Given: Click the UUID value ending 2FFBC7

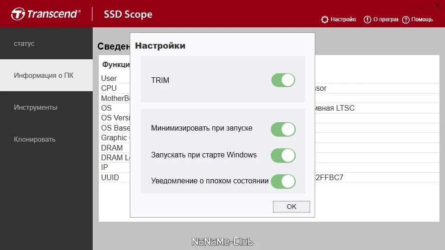Looking at the screenshot, I should (x=329, y=177).
